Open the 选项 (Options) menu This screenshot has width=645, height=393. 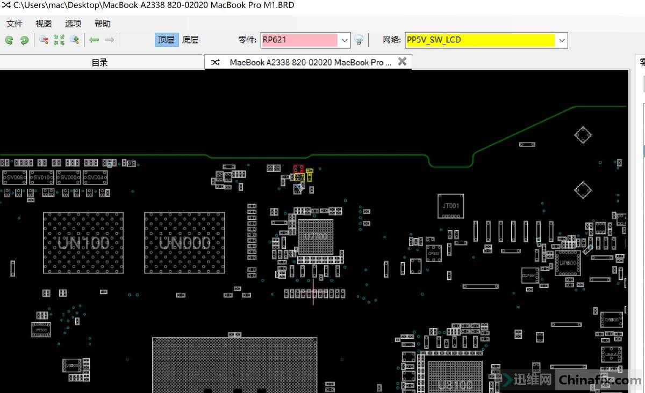point(73,24)
